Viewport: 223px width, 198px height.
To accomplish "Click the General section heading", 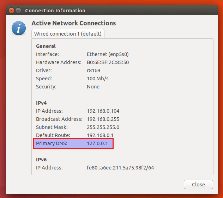I will pos(46,46).
